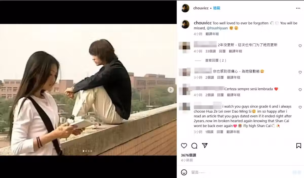View the 33個讚 likes on first comment

(211, 51)
